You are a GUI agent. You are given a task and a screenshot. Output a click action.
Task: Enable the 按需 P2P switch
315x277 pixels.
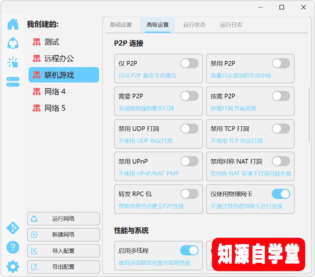click(x=281, y=96)
